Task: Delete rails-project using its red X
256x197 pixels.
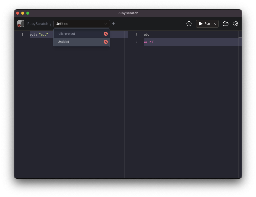Action: tap(106, 34)
